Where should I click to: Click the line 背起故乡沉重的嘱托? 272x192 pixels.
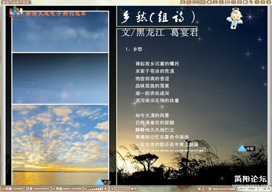[157, 64]
